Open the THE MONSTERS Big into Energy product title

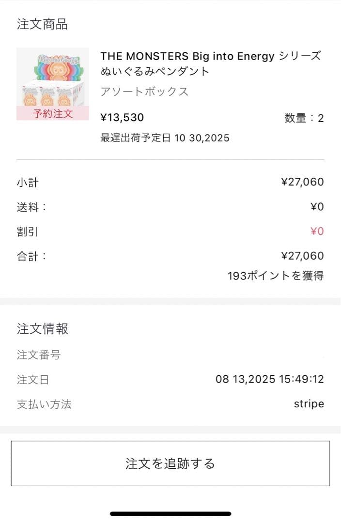click(210, 63)
